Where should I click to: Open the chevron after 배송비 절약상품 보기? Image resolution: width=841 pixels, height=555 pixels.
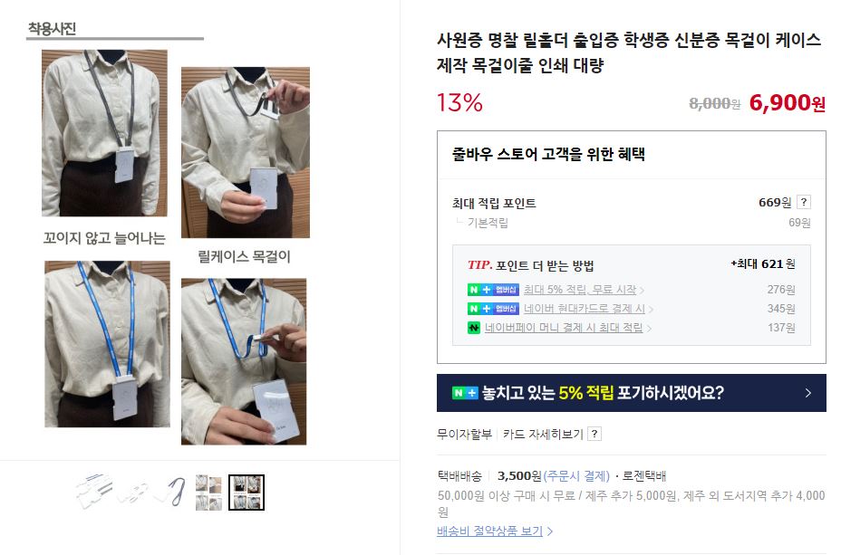point(550,531)
